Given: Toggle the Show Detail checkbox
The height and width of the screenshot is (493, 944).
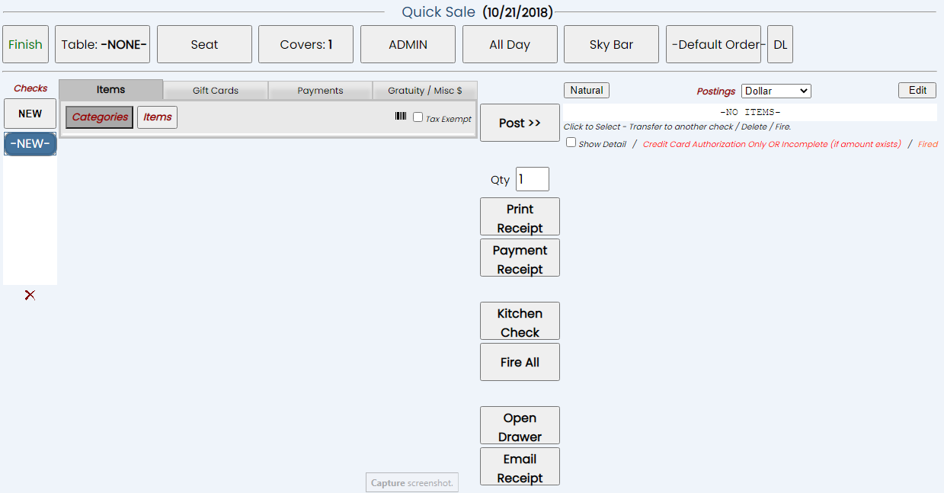Looking at the screenshot, I should point(571,143).
